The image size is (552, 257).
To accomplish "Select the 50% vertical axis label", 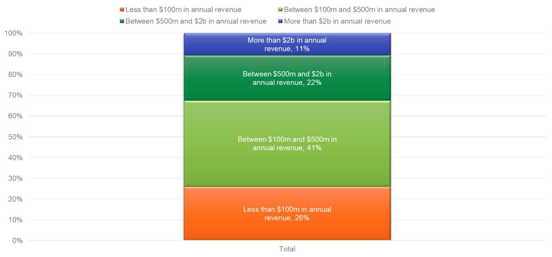I will 15,137.
